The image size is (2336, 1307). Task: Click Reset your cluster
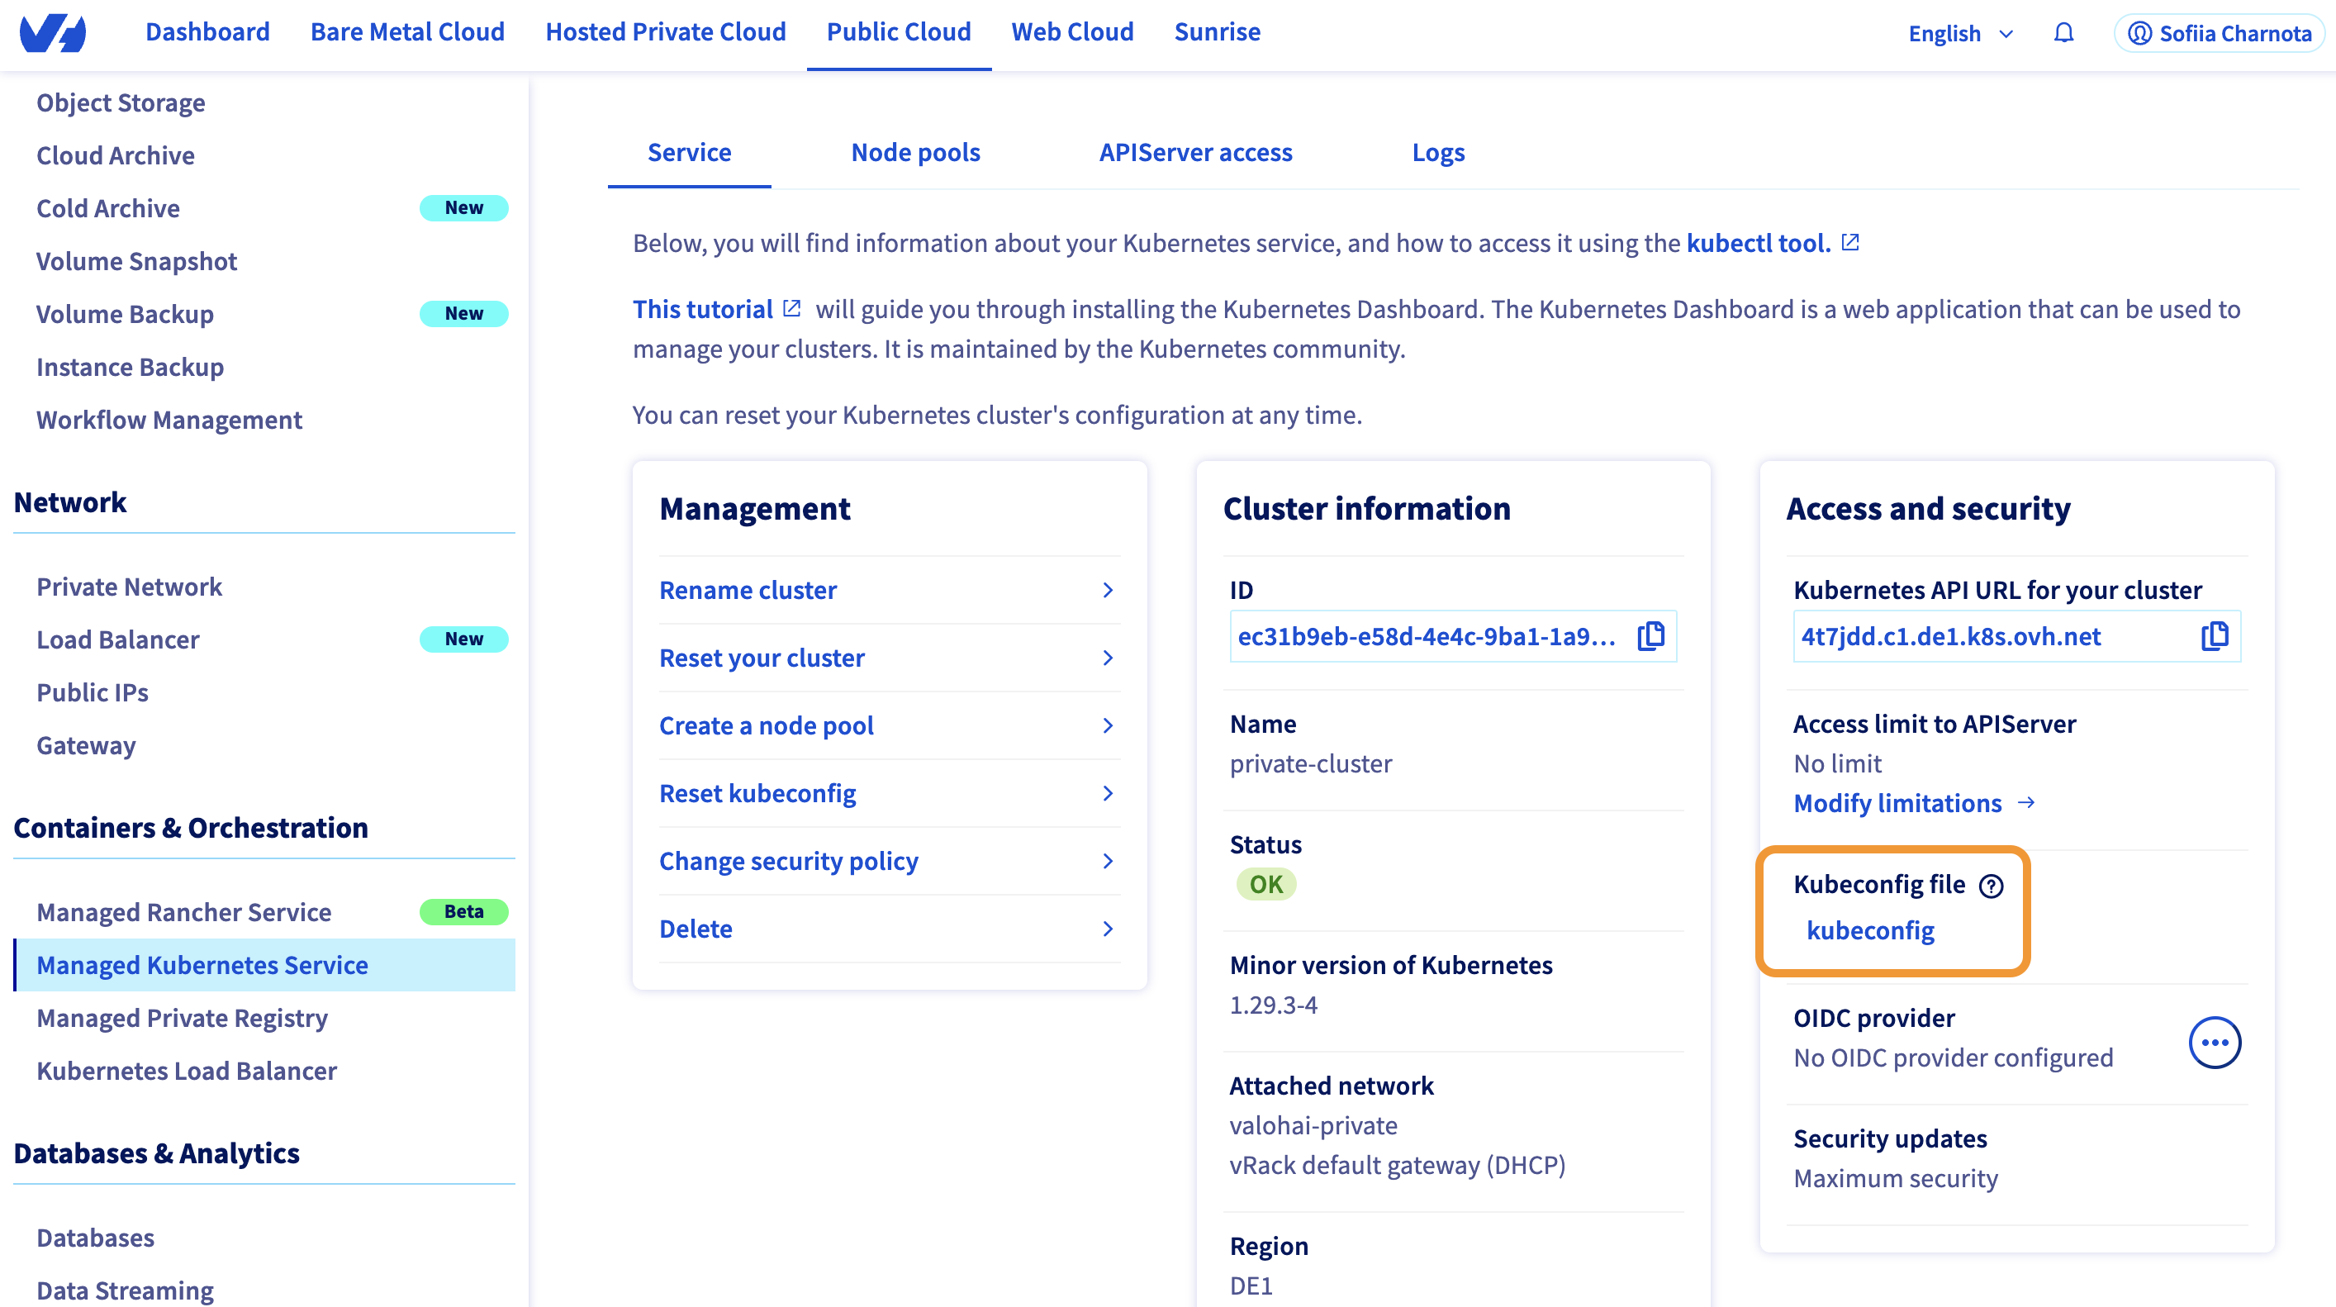(x=762, y=658)
